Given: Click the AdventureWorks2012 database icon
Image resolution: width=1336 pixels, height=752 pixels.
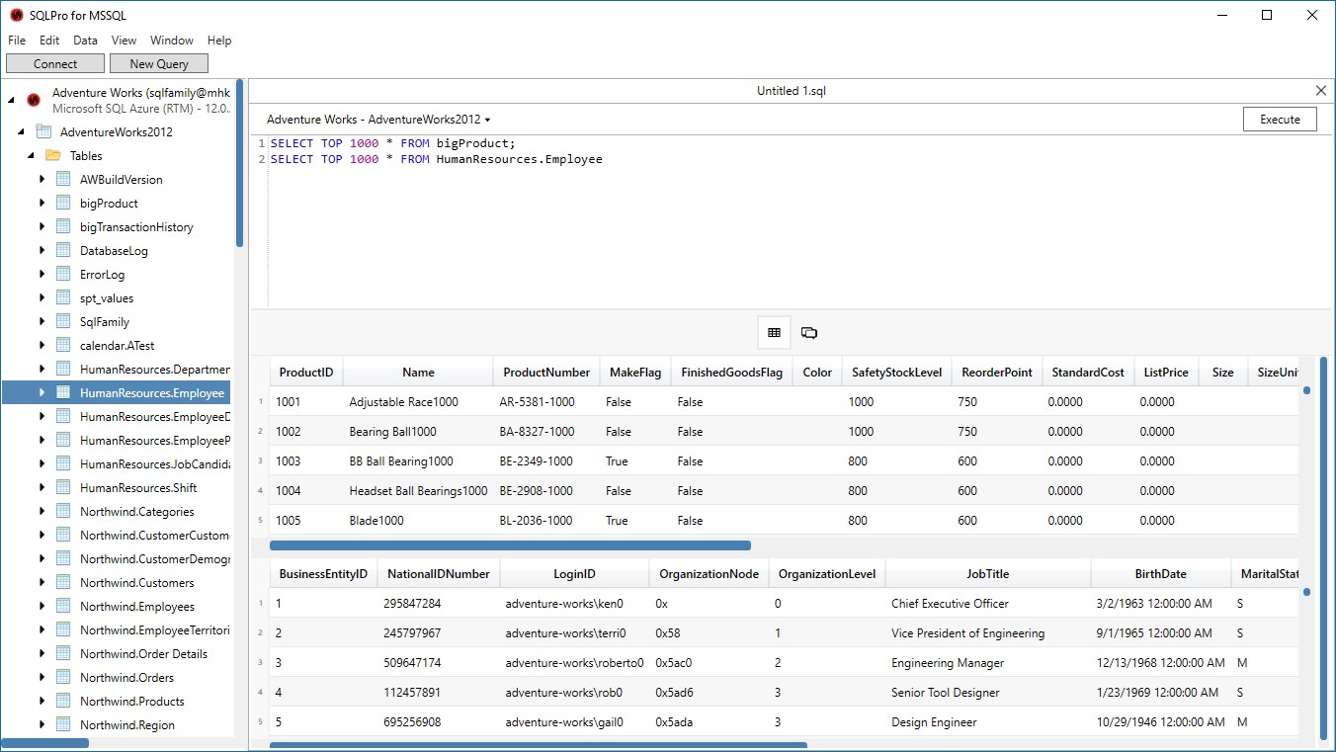Looking at the screenshot, I should point(43,131).
